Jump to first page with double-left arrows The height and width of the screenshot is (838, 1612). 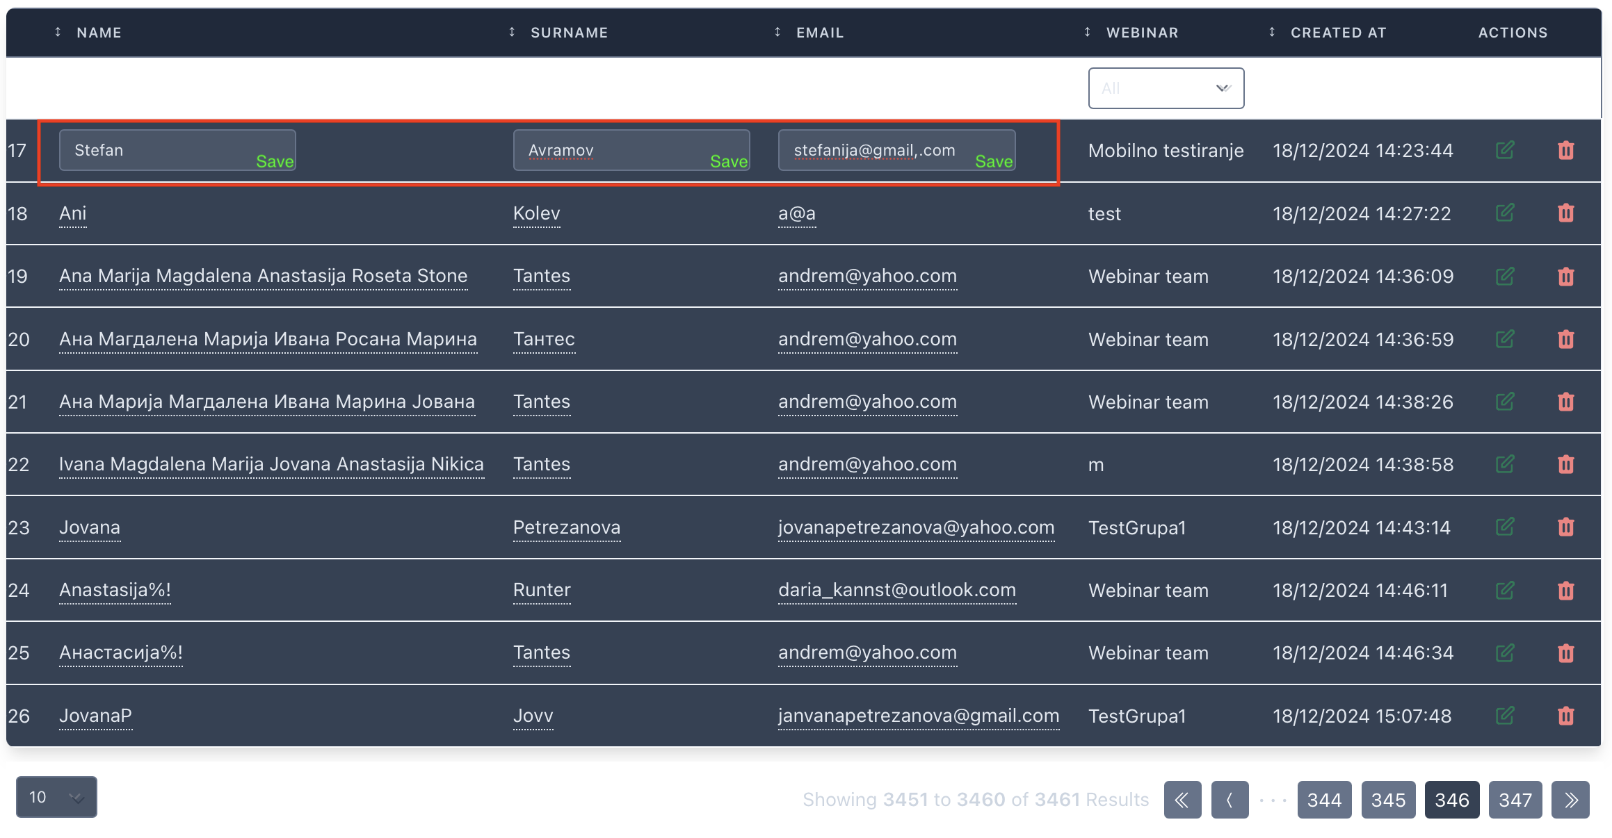1182,800
